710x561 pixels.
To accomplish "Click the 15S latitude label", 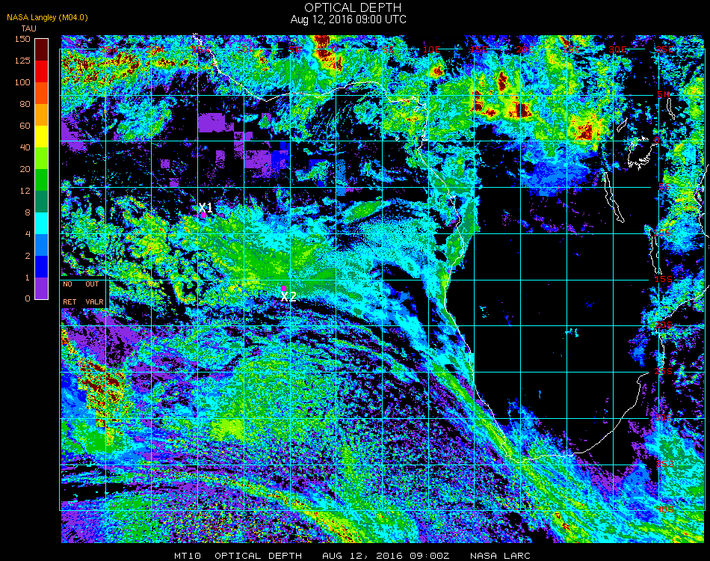I will click(664, 279).
